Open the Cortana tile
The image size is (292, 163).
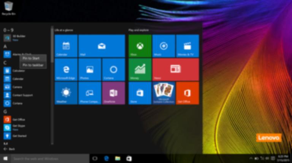(114, 69)
